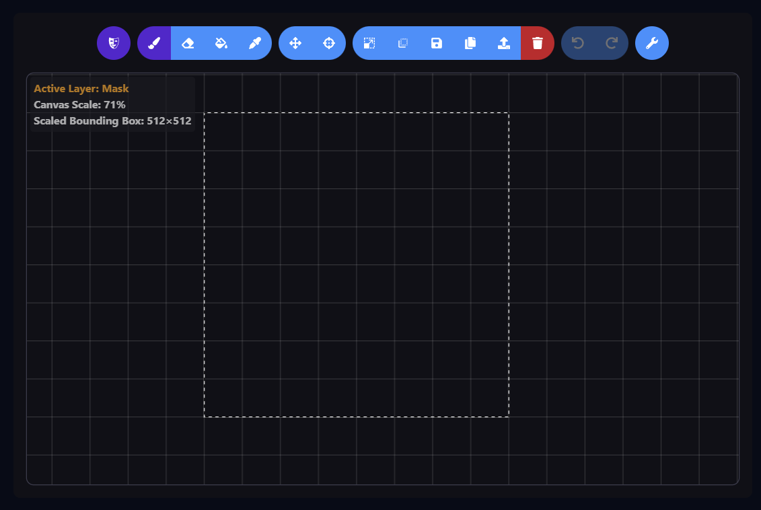
Task: Pick the Eyedropper color picker tool
Action: tap(255, 43)
